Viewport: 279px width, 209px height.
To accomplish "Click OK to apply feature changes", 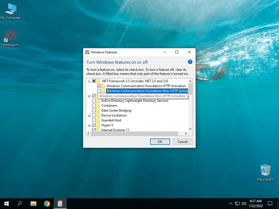I will [x=160, y=142].
